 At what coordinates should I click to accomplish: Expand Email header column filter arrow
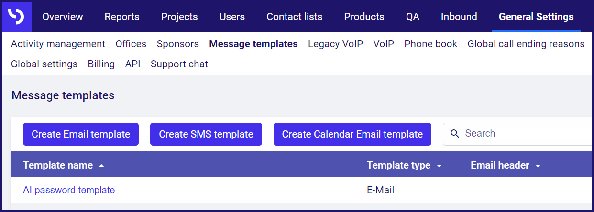click(x=538, y=166)
